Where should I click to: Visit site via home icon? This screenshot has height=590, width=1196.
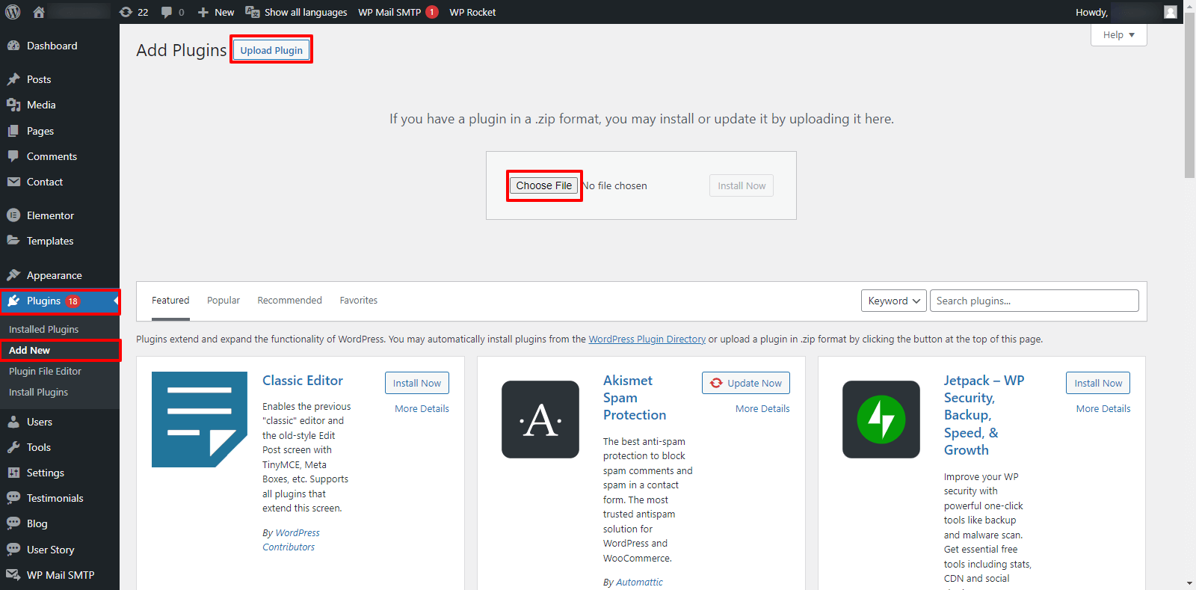(x=39, y=12)
